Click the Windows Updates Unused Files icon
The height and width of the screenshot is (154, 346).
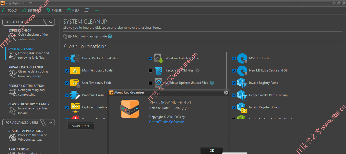point(159,83)
